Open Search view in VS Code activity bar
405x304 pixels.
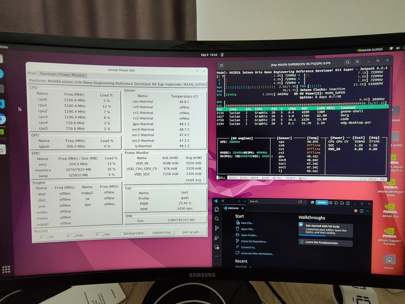pos(217,219)
